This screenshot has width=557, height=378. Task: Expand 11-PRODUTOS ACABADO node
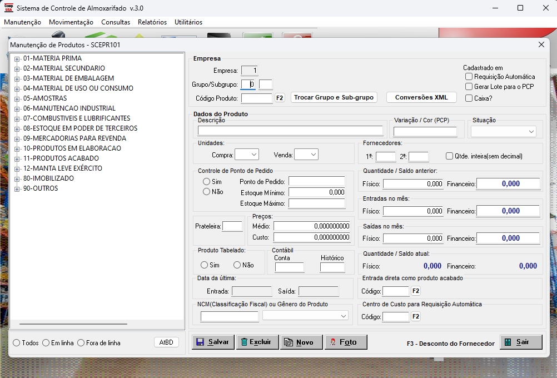pyautogui.click(x=17, y=159)
